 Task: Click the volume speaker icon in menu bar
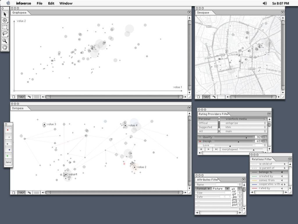[265, 3]
